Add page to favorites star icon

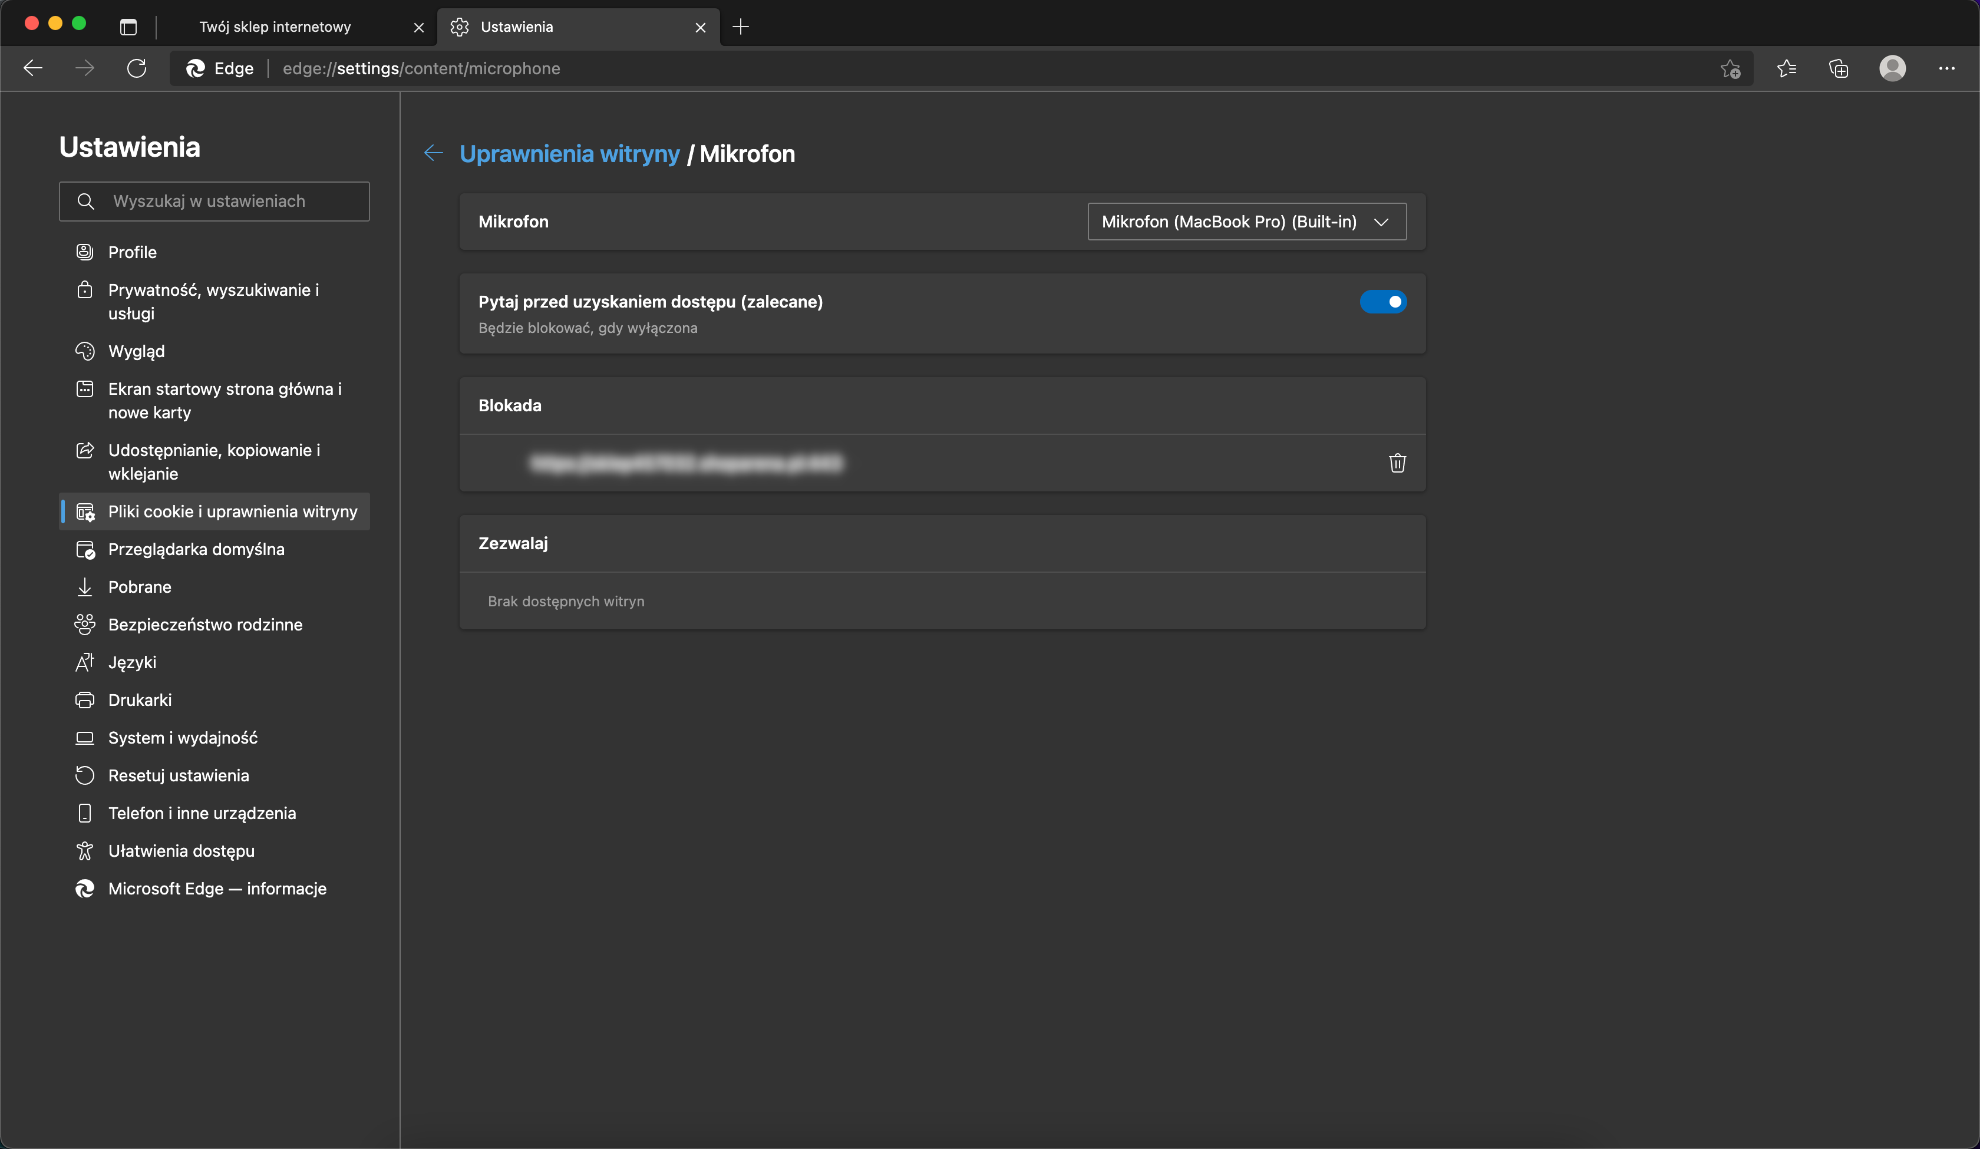coord(1730,69)
